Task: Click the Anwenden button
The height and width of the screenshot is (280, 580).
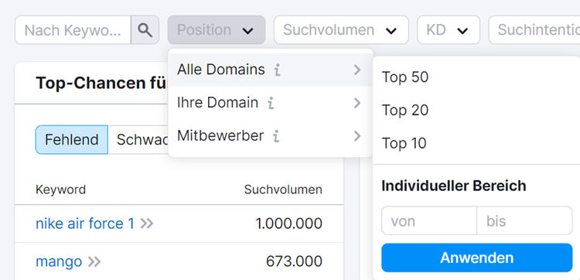Action: 477,258
